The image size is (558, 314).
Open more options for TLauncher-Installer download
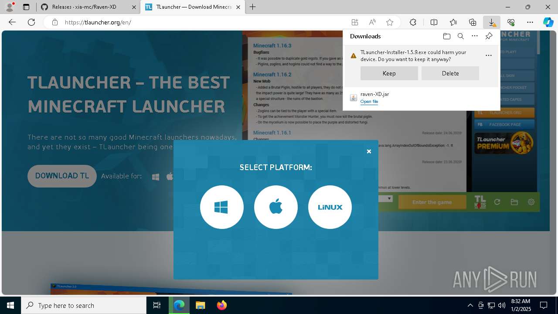tap(489, 55)
